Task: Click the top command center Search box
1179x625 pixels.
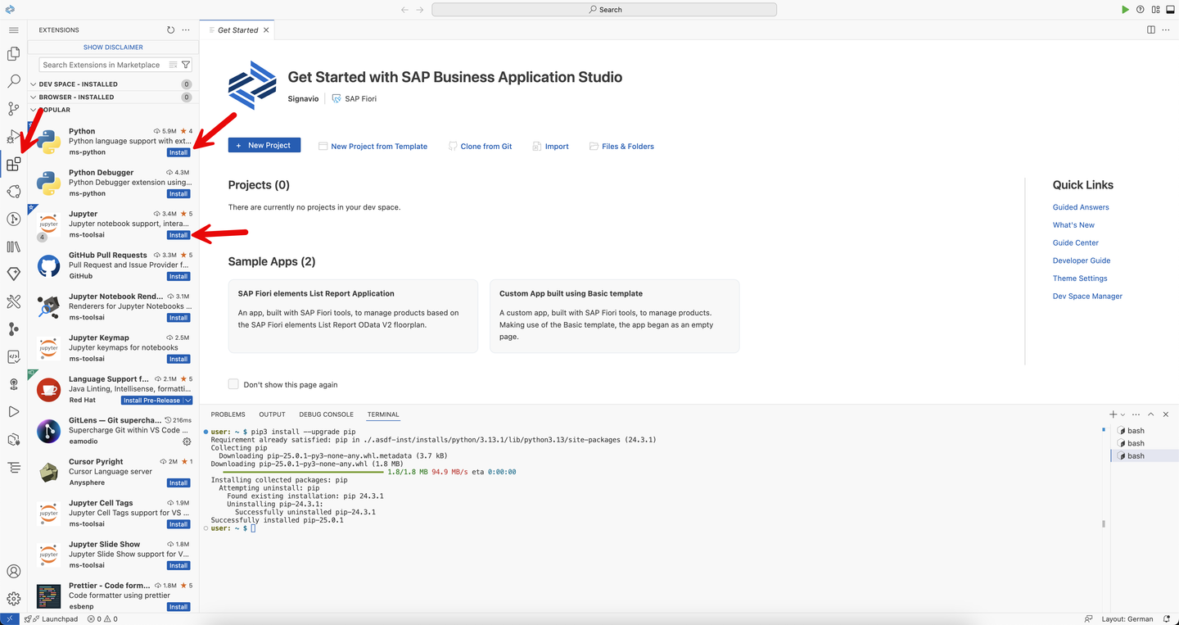Action: [604, 10]
